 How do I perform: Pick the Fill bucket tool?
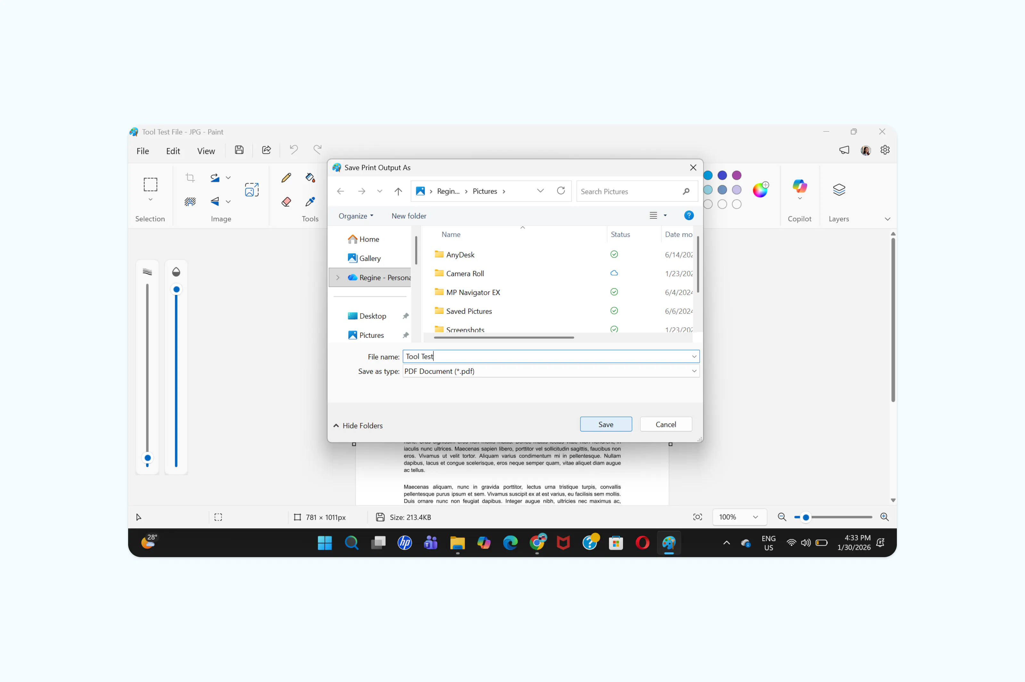click(310, 177)
